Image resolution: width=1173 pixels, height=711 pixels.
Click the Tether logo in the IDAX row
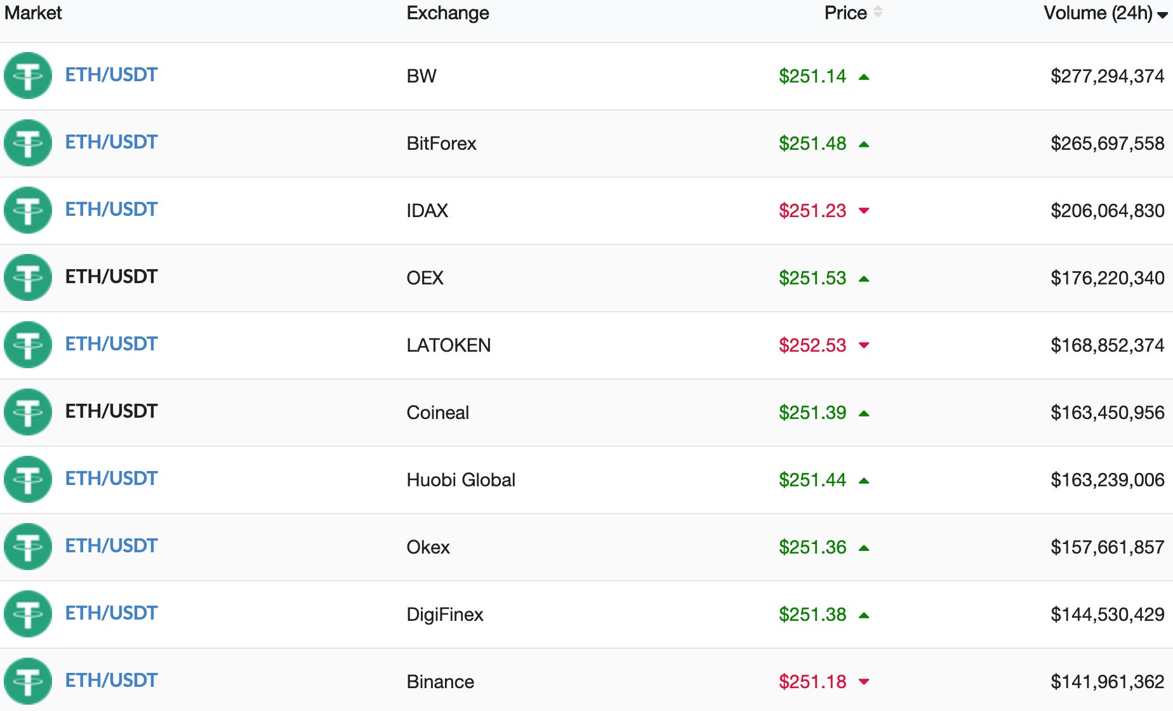coord(28,210)
